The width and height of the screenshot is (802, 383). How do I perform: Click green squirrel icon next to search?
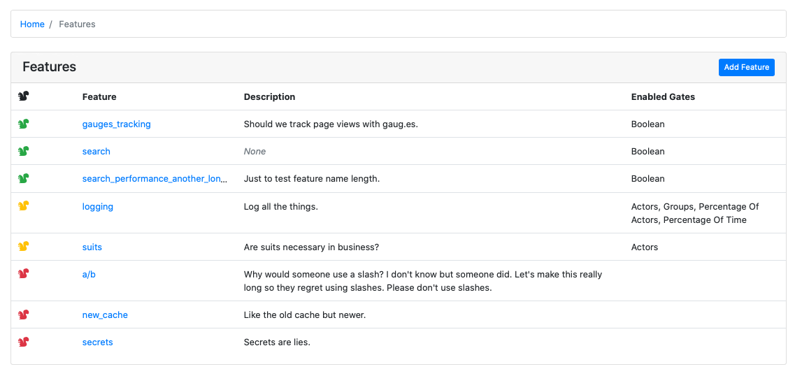pyautogui.click(x=24, y=151)
